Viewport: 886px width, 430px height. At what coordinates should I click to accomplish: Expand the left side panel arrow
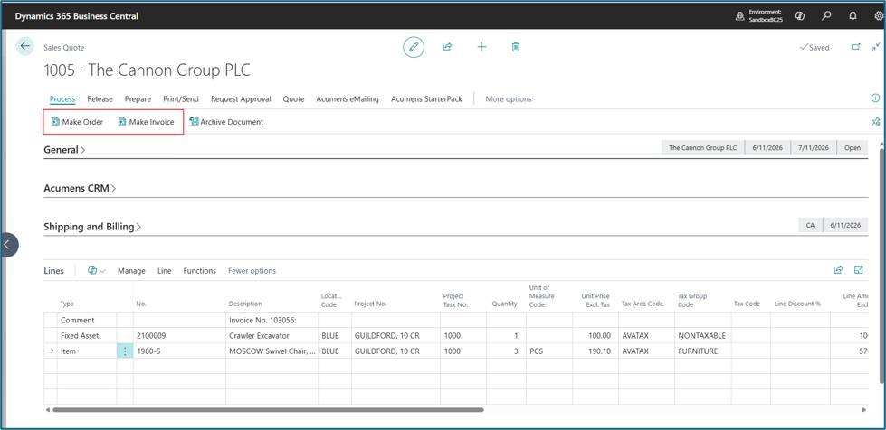pyautogui.click(x=8, y=245)
